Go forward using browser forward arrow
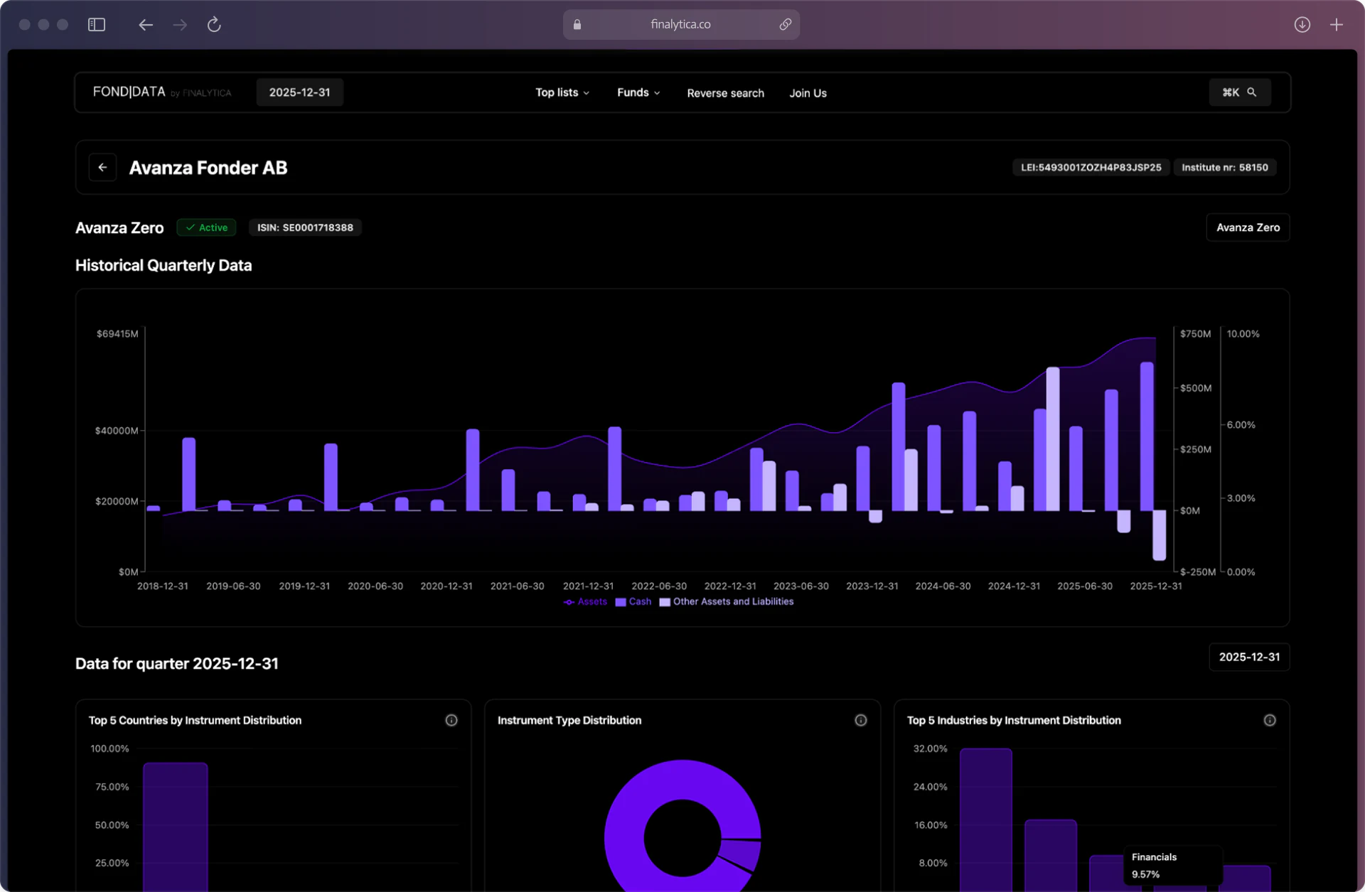1365x892 pixels. click(180, 25)
